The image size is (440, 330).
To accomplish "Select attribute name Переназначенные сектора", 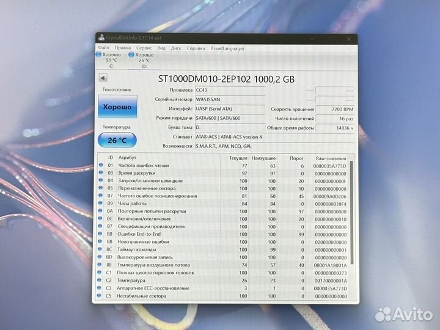I will 147,188.
